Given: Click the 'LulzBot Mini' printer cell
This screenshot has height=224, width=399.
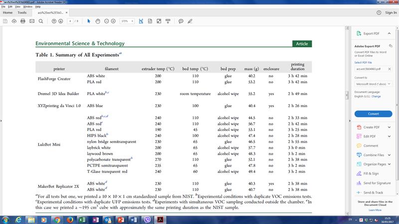Looking at the screenshot, I should (x=49, y=144).
